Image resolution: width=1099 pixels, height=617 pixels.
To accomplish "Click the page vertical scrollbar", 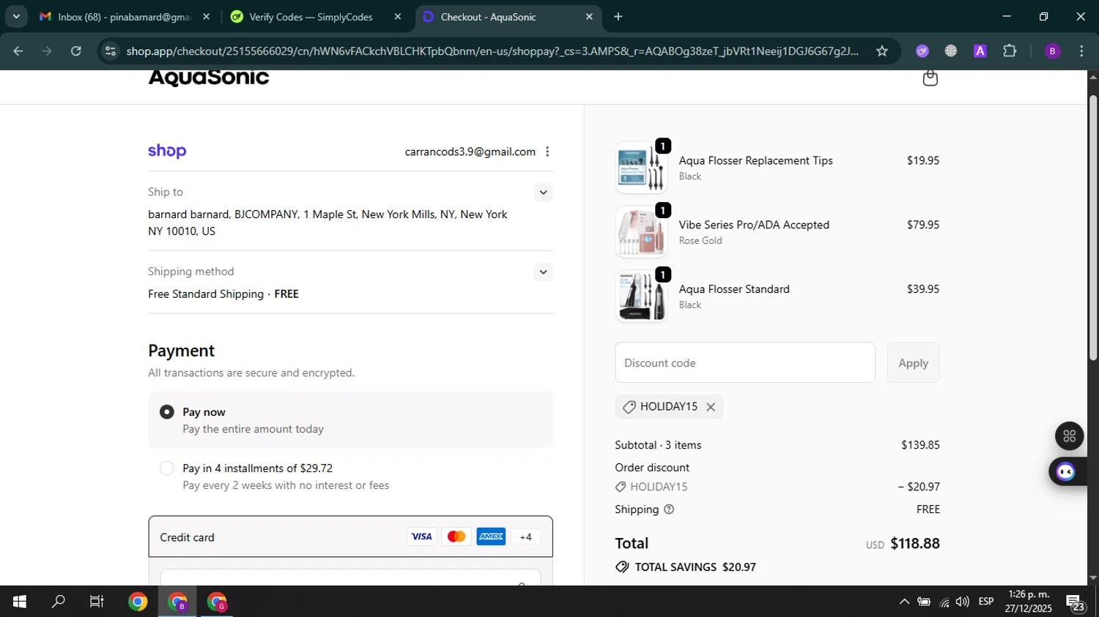I will click(1093, 228).
